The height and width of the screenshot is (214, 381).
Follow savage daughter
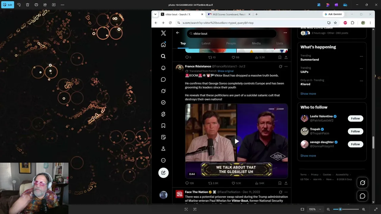pyautogui.click(x=355, y=144)
